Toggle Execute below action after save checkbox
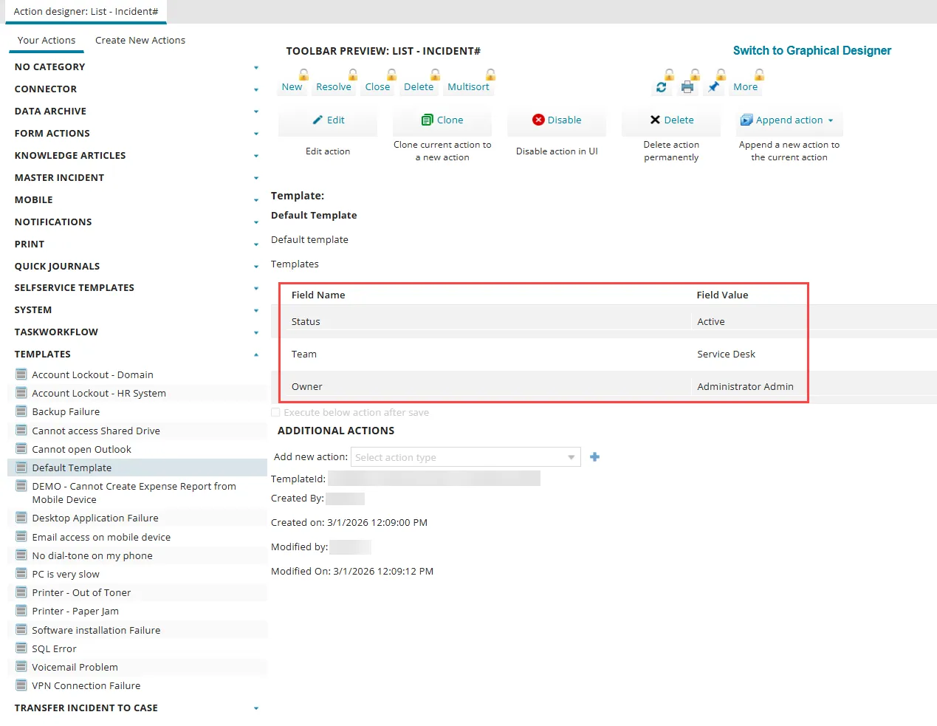This screenshot has width=937, height=726. (x=275, y=413)
